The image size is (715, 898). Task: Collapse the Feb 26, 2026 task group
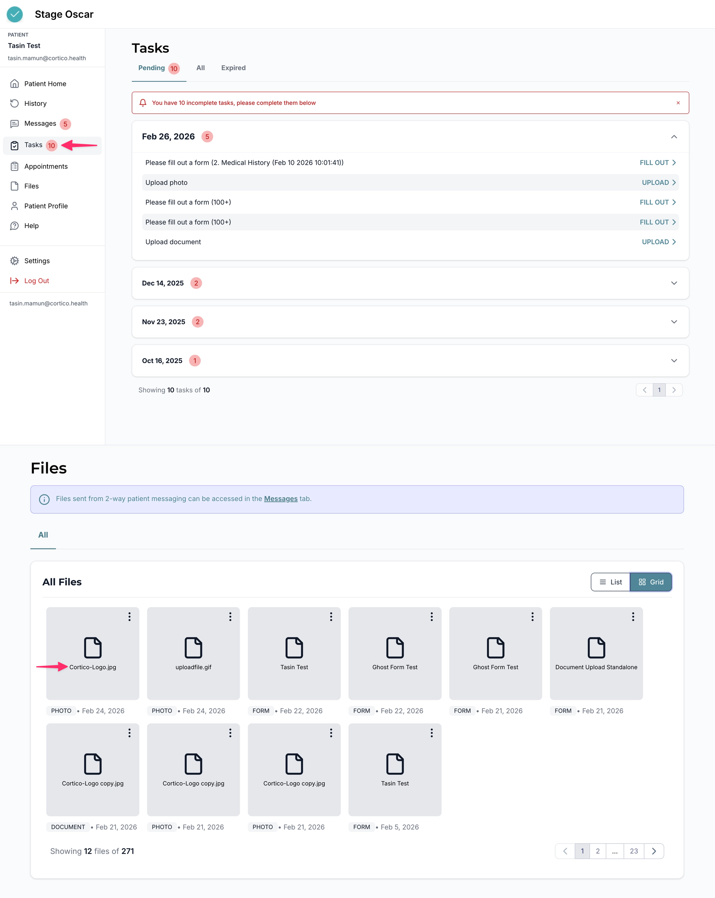point(674,137)
